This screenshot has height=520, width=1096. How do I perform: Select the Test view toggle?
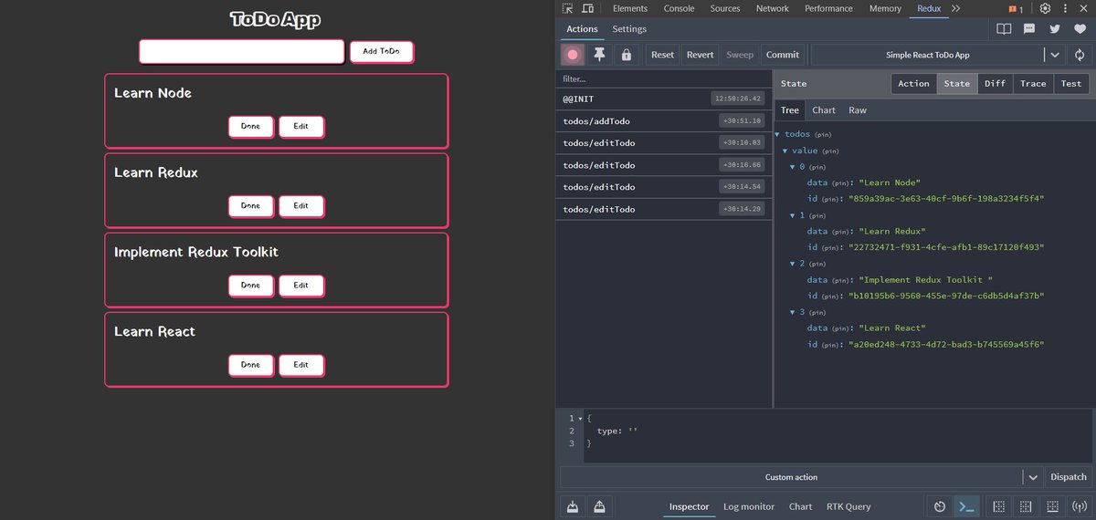coord(1071,83)
